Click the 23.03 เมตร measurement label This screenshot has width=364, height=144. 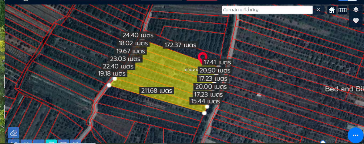pos(125,59)
